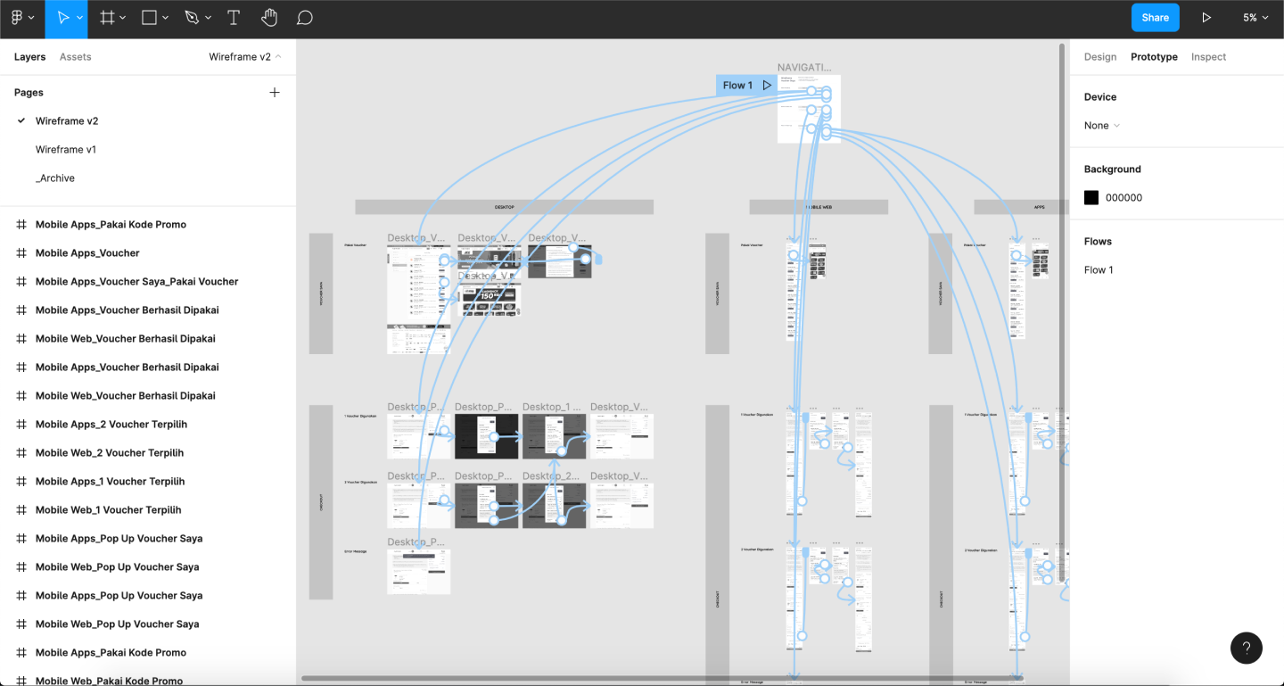Switch to the Design tab

tap(1099, 57)
